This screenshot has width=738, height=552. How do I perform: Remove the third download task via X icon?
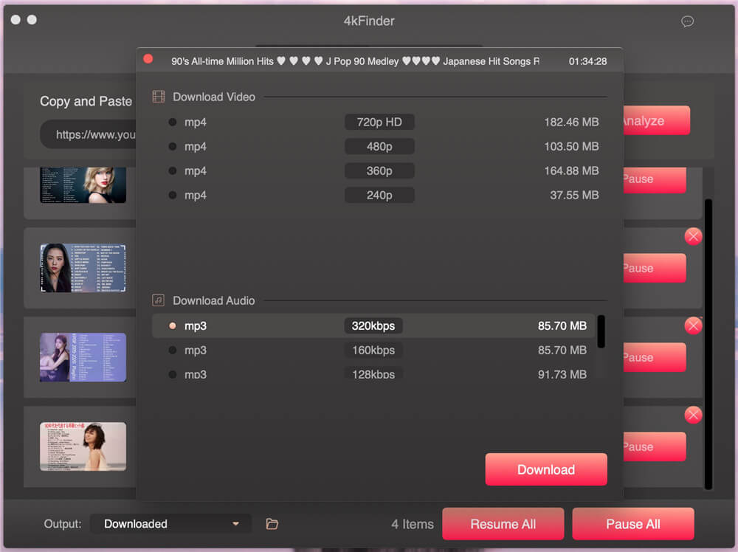pos(693,325)
